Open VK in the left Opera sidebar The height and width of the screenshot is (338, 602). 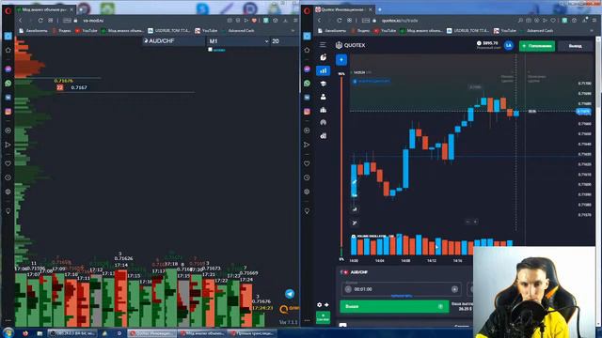[8, 98]
